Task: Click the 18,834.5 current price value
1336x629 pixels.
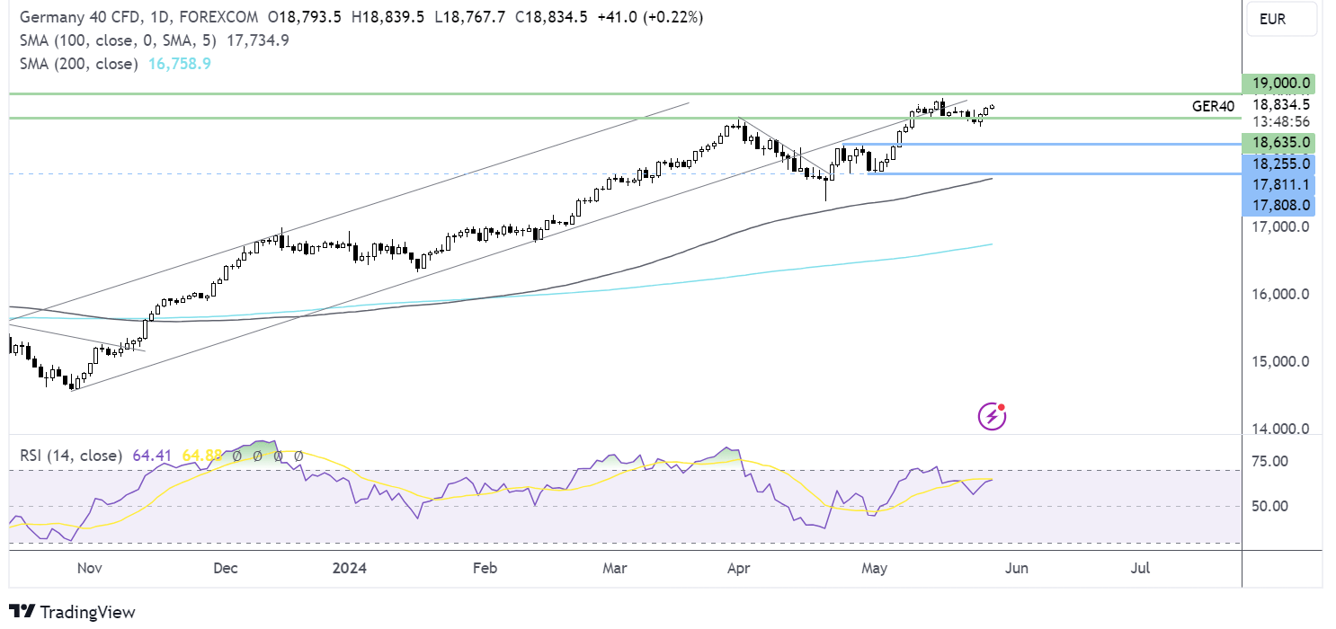Action: click(1281, 104)
